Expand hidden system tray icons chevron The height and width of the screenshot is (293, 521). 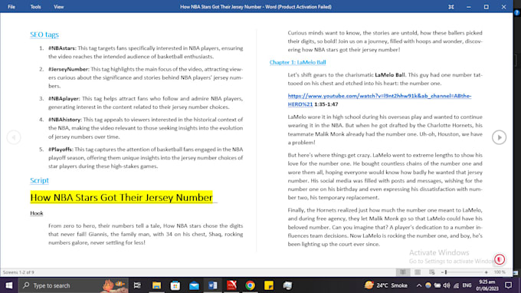418,285
